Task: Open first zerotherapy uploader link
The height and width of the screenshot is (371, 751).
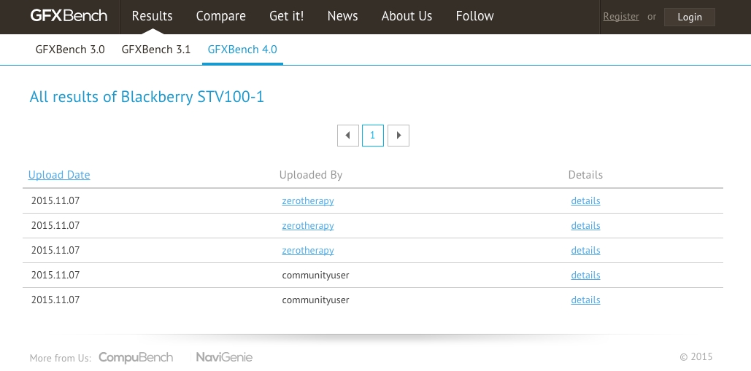Action: click(308, 200)
